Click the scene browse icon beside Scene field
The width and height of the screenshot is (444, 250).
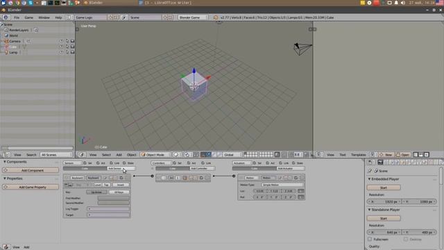[x=123, y=17]
